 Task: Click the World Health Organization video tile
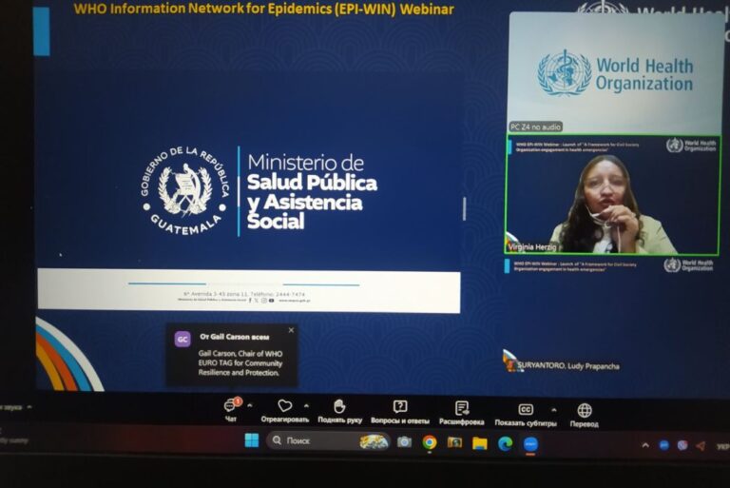tap(615, 71)
